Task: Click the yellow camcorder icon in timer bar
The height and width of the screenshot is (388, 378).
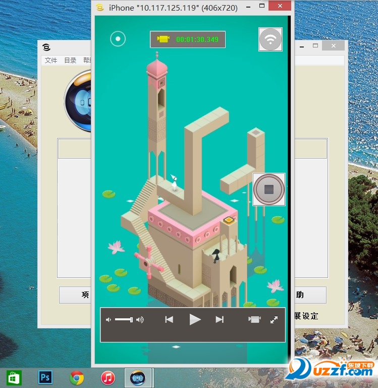Action: pos(164,39)
